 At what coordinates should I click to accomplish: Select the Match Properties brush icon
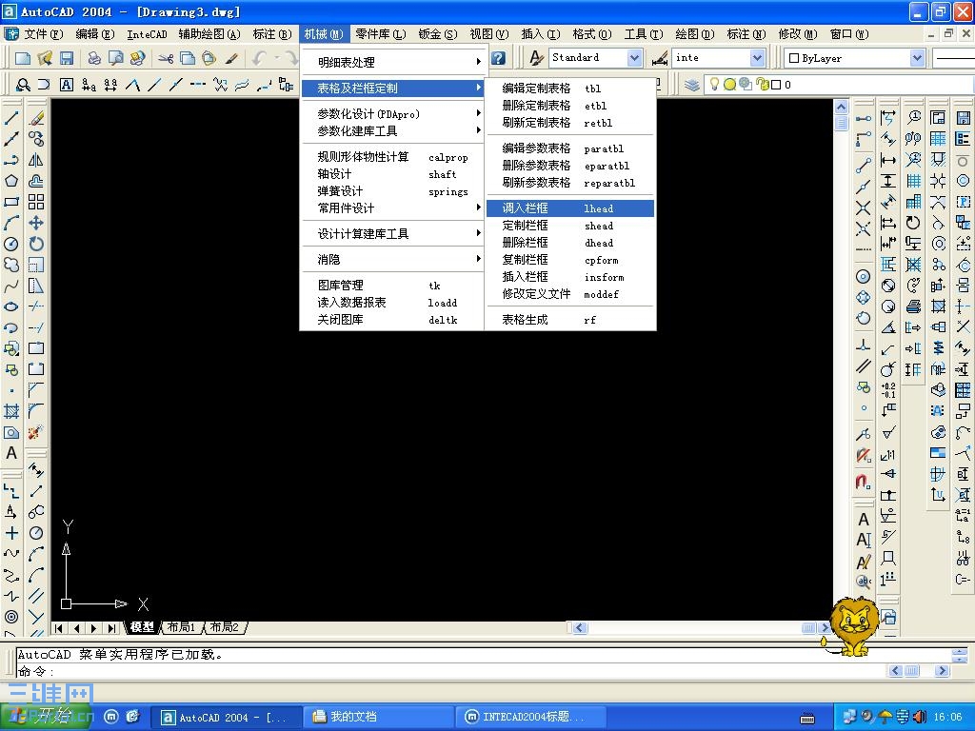(x=231, y=58)
